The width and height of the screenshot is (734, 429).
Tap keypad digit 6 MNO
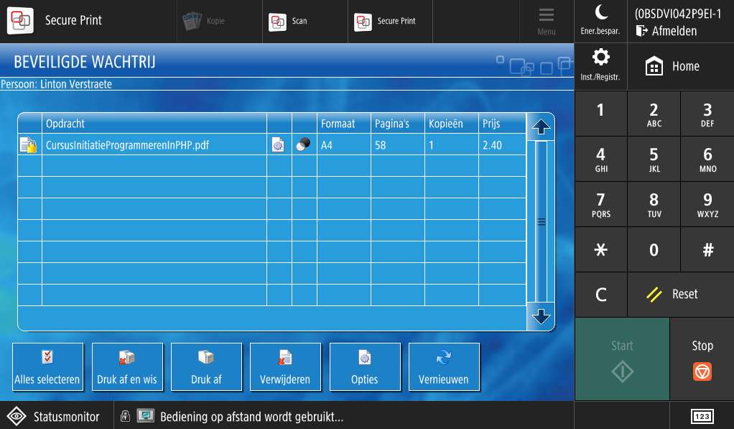tap(707, 160)
